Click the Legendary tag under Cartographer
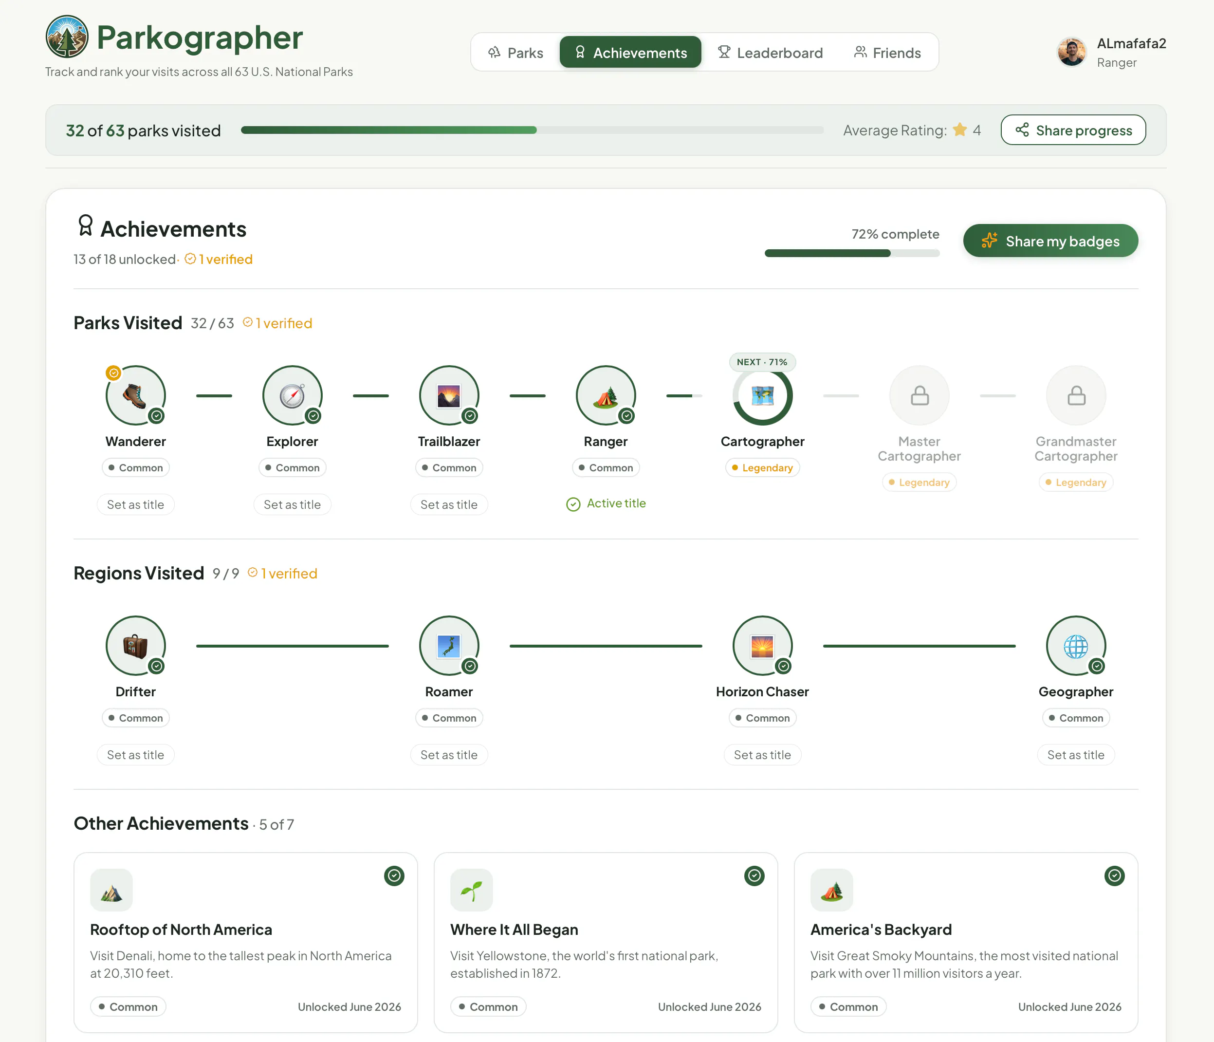 [762, 467]
